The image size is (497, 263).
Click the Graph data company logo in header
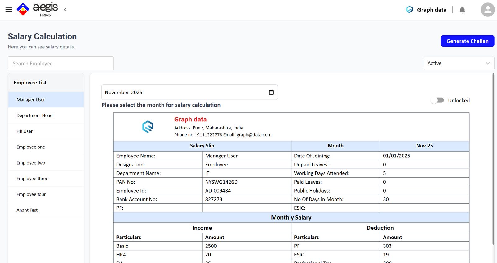tap(409, 10)
